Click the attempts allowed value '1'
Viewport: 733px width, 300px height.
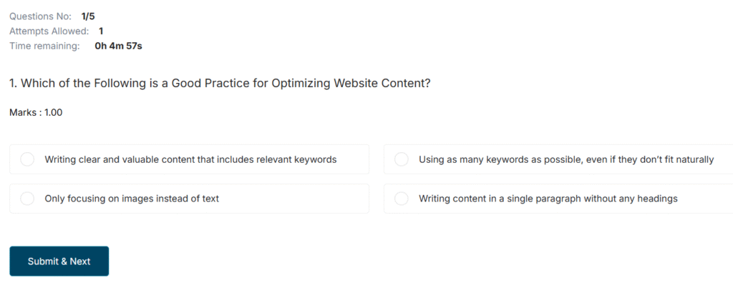click(101, 31)
